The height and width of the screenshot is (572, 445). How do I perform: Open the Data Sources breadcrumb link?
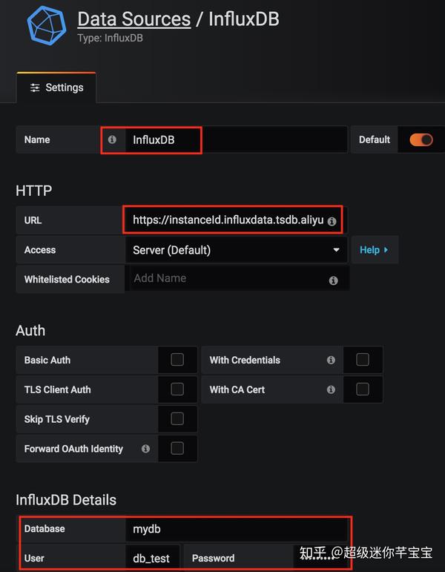[x=133, y=19]
